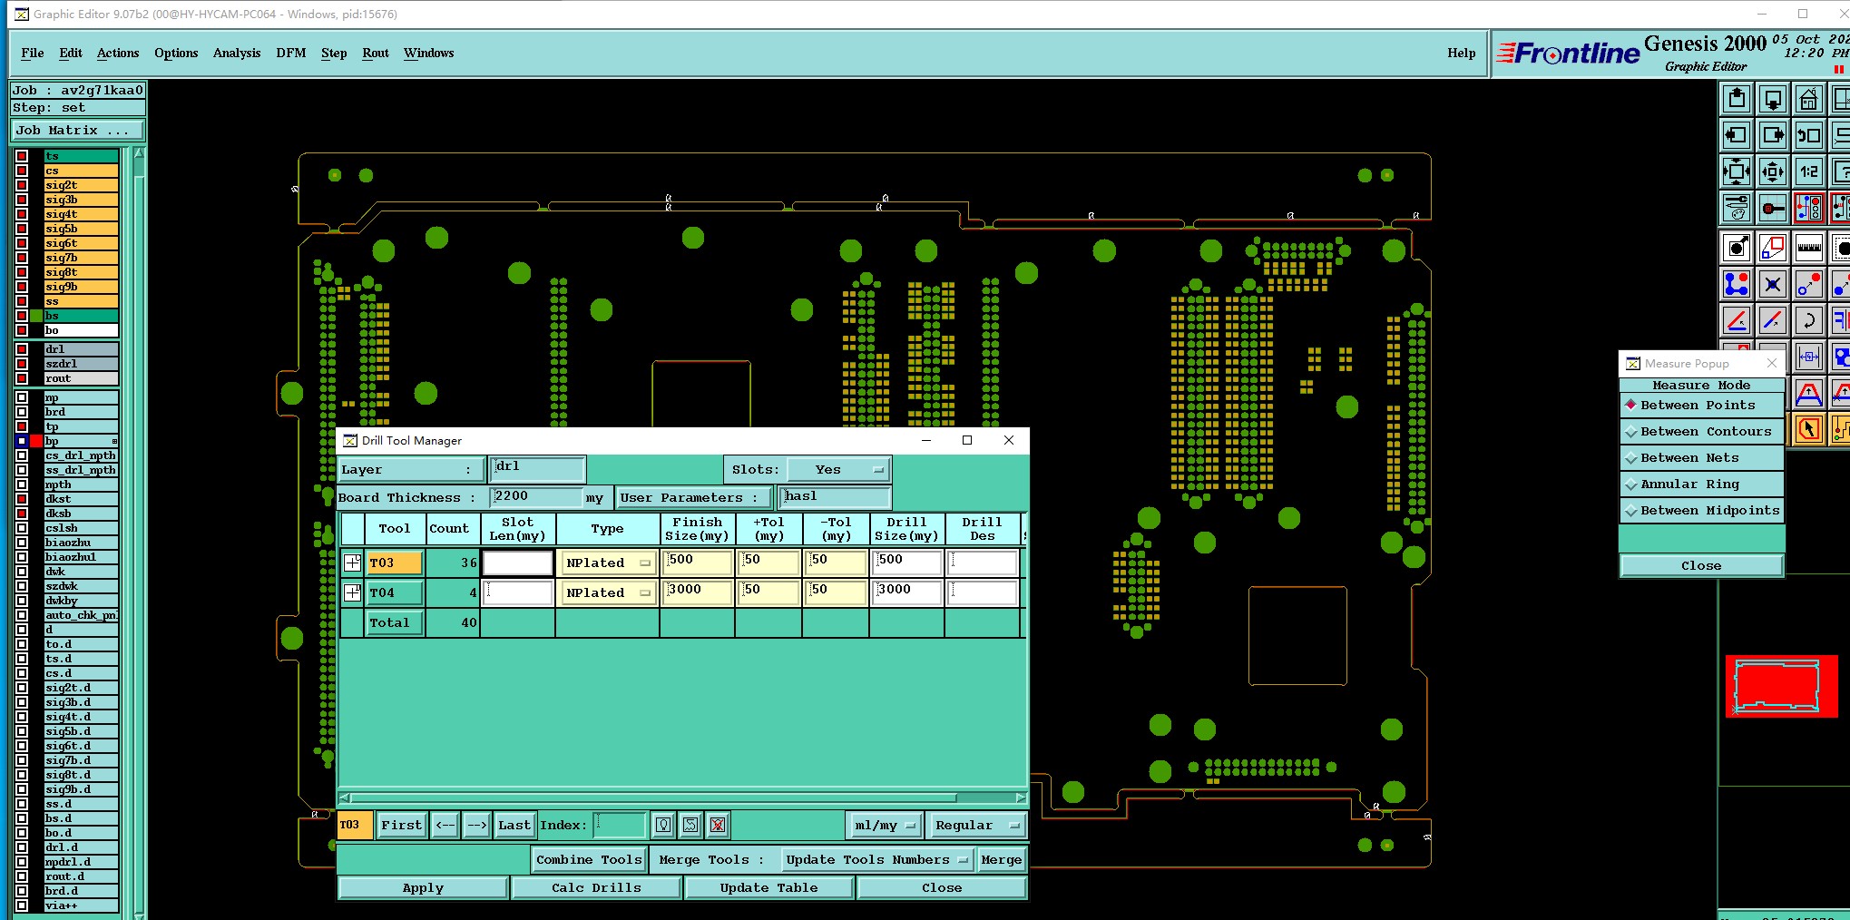Click the red X icon beside Index field

pos(718,825)
